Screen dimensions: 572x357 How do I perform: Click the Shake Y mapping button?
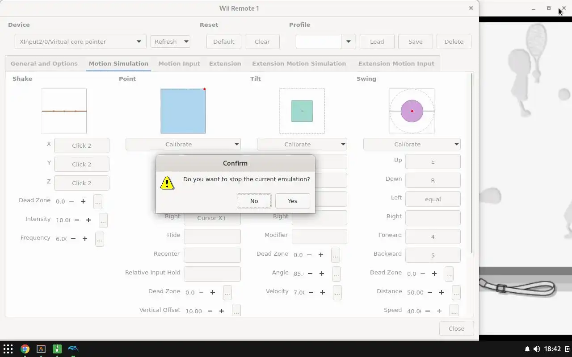point(82,164)
